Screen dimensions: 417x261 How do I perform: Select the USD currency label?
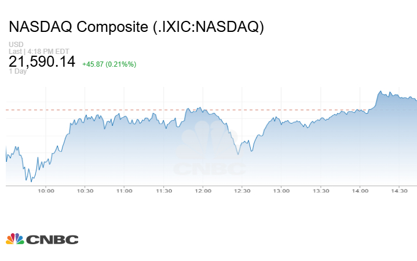click(15, 44)
